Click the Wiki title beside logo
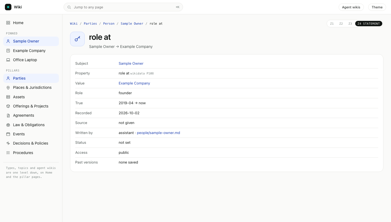The image size is (391, 222). pos(18,7)
